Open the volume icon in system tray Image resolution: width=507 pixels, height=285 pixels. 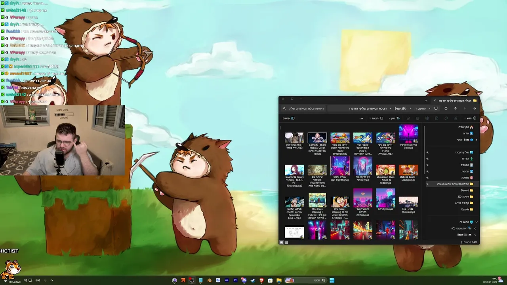point(25,280)
